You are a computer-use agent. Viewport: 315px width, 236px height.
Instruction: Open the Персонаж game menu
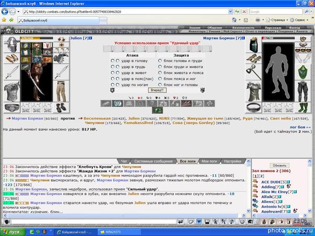(273, 28)
